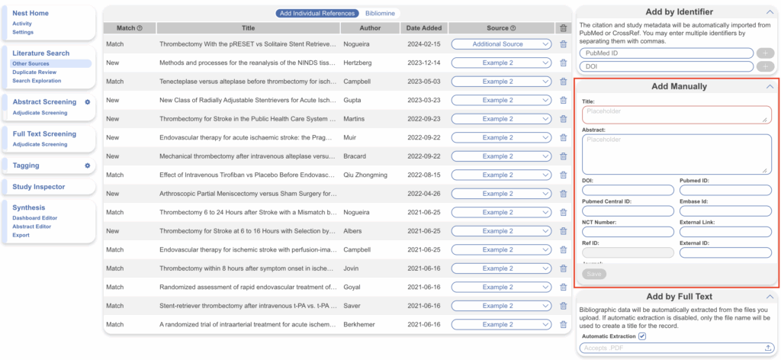Screen dimensions: 781x360
Task: Select Add Individual References tab
Action: [x=317, y=14]
